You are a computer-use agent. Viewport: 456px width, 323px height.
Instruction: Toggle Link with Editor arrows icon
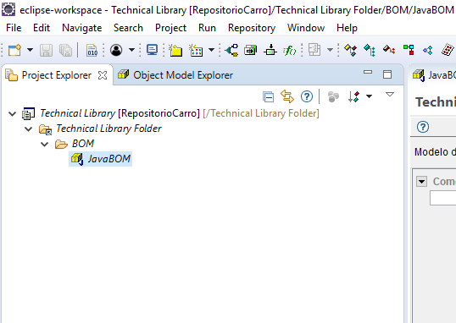[x=287, y=96]
